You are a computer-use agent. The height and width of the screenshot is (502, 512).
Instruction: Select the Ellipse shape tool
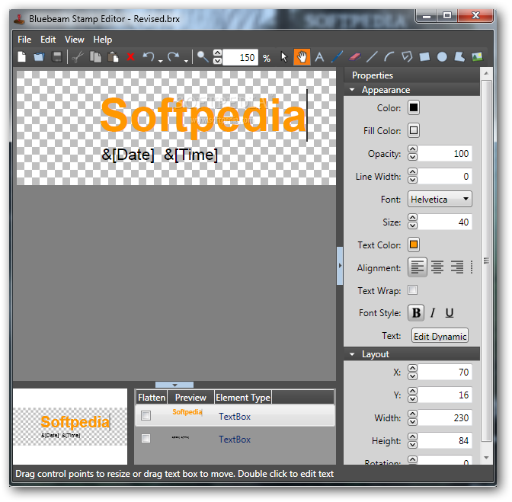click(x=442, y=57)
